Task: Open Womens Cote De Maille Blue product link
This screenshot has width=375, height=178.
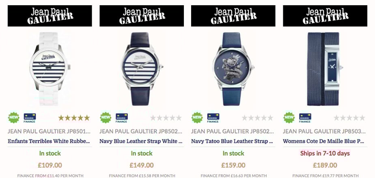Action: point(323,141)
